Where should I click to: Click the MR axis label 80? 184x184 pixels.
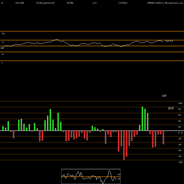[180, 109]
